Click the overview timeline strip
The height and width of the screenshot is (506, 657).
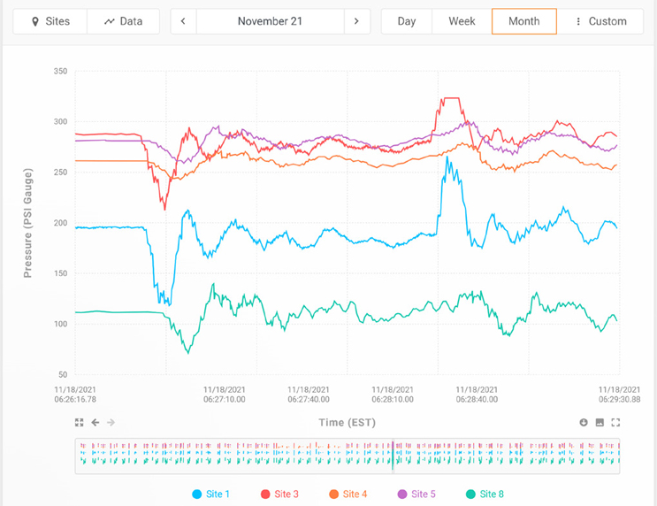point(347,455)
